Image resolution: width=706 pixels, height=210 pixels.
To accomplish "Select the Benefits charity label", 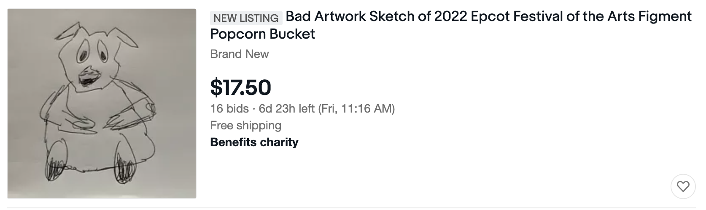I will pyautogui.click(x=254, y=142).
